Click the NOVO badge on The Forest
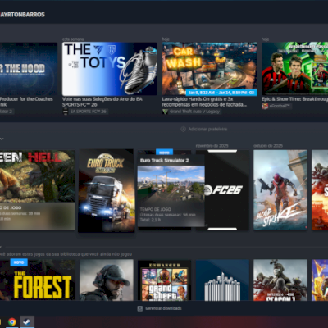Viewport: 328px width, 328px height. [19, 262]
